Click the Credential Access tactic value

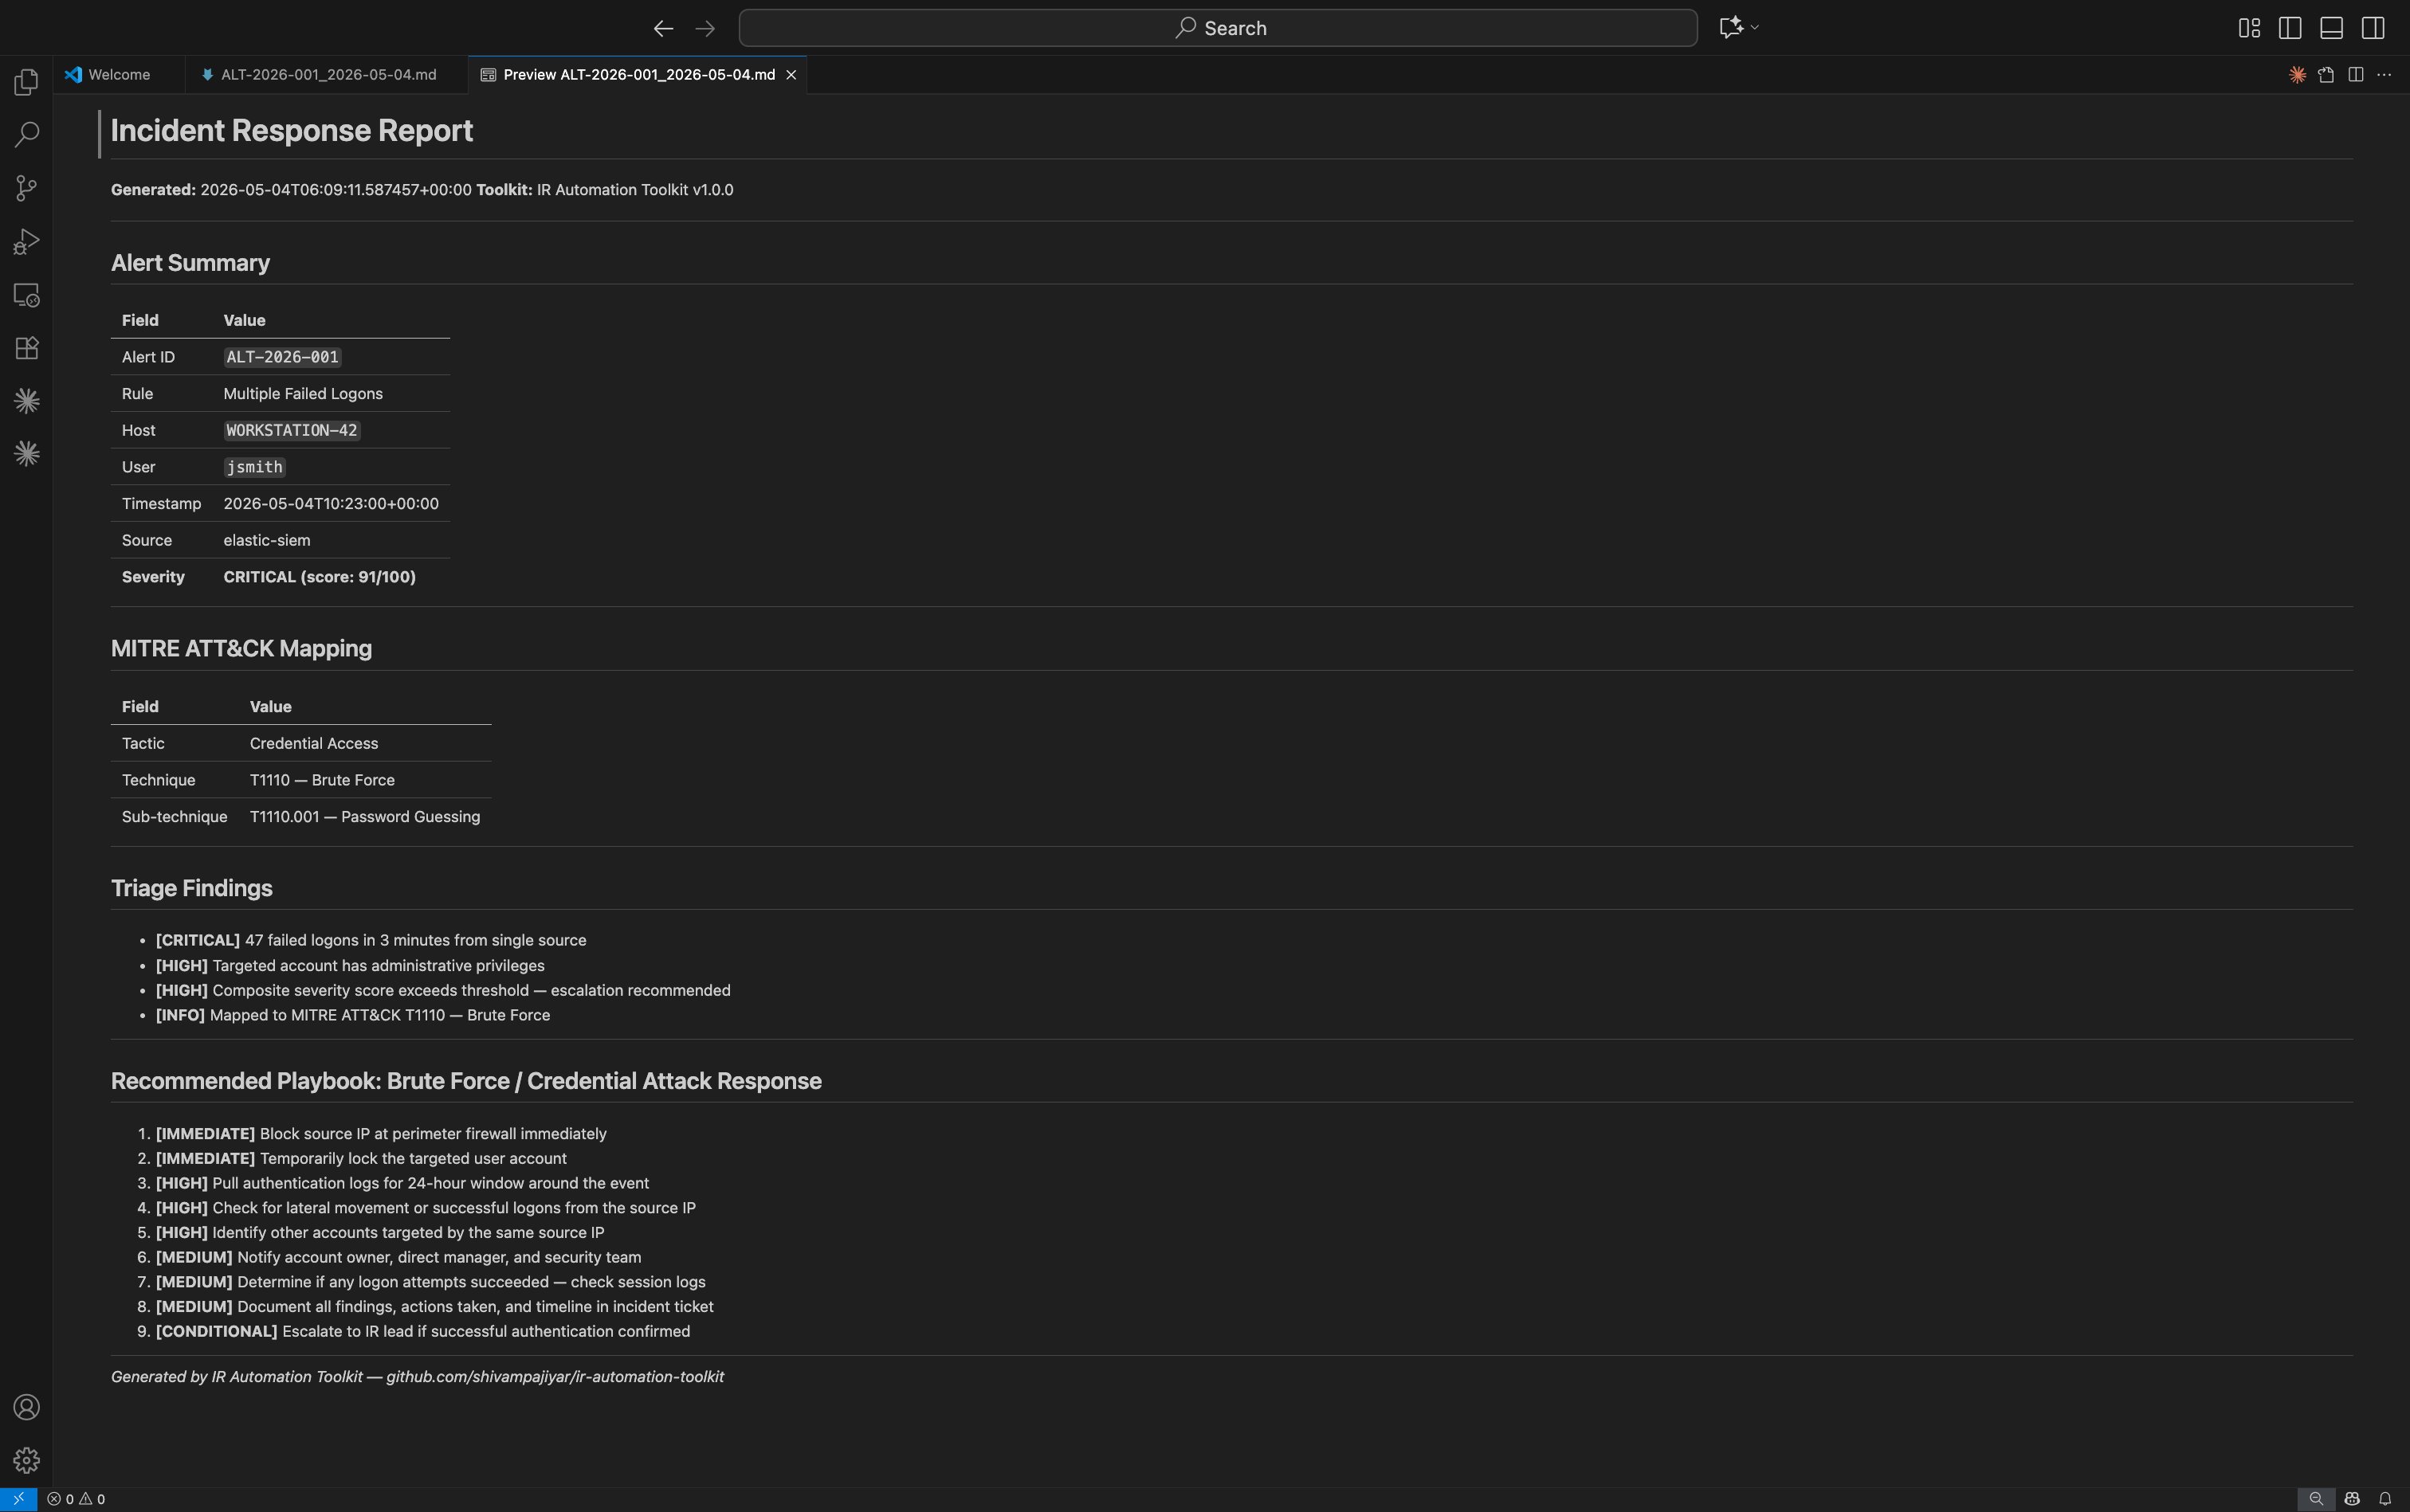tap(314, 744)
